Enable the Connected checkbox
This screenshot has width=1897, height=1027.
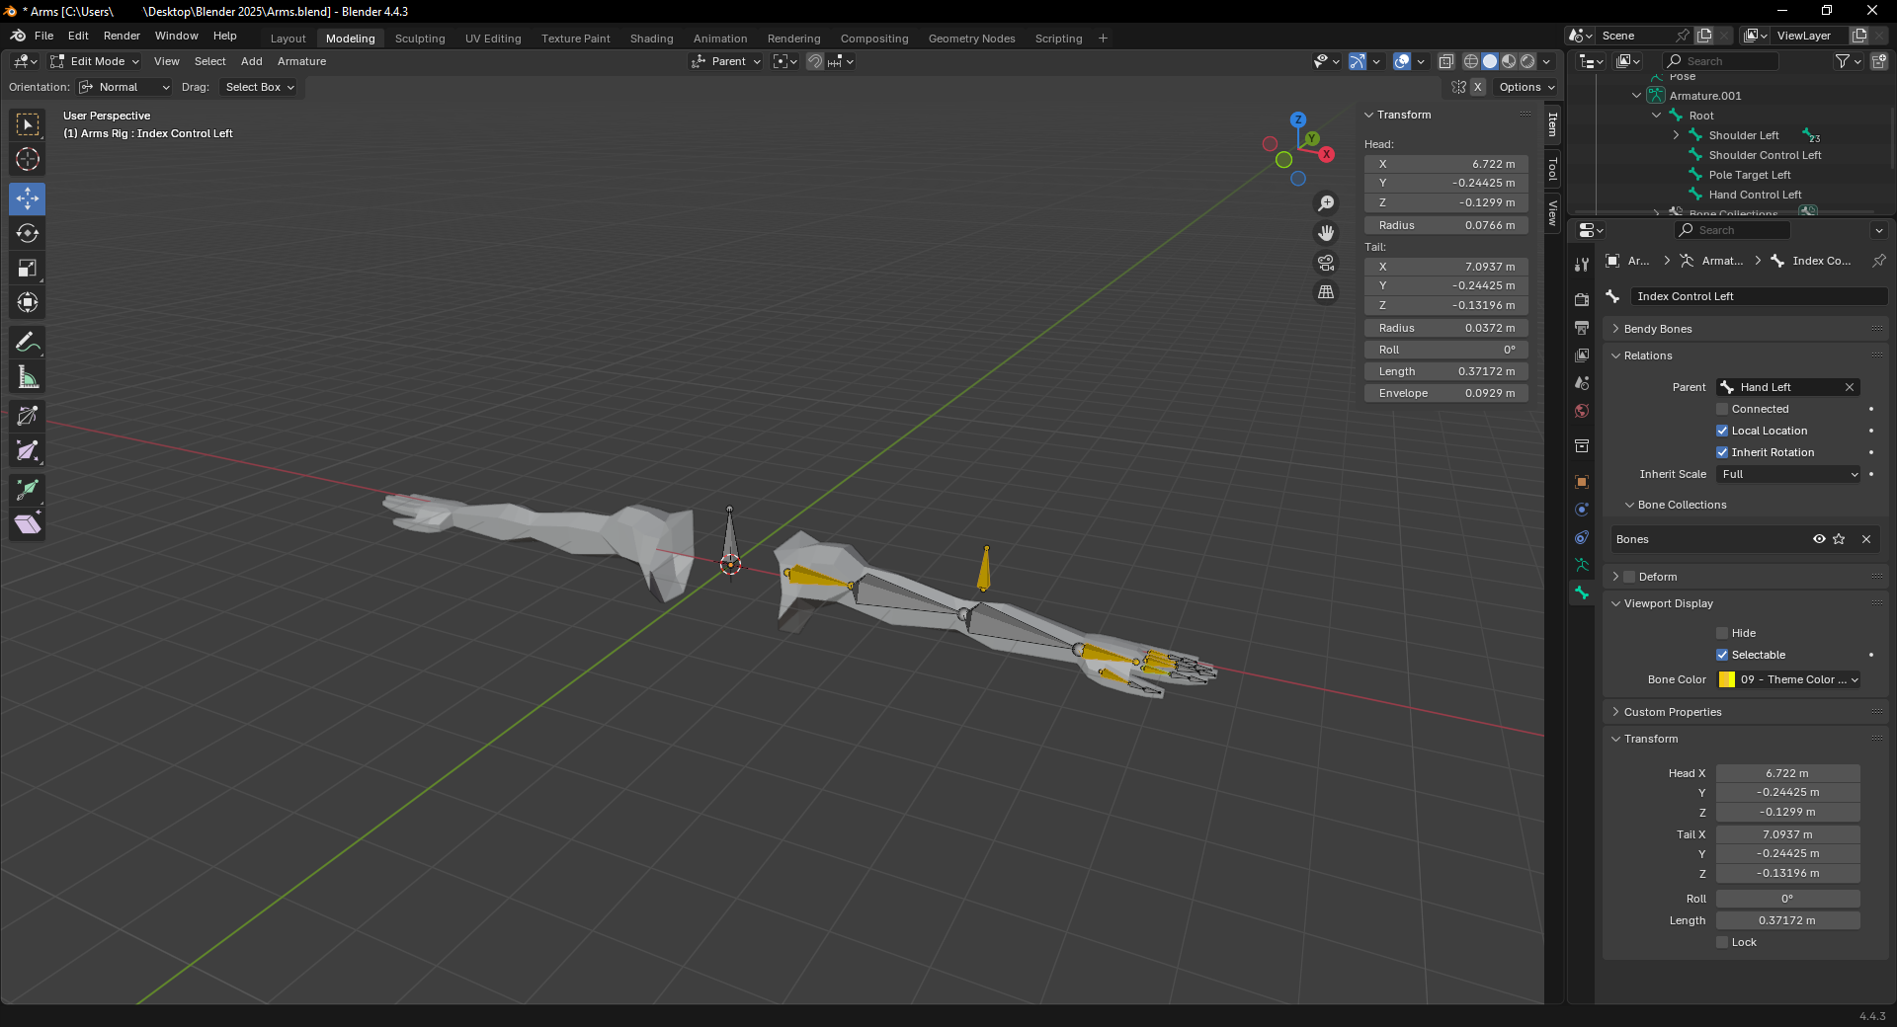(x=1722, y=409)
